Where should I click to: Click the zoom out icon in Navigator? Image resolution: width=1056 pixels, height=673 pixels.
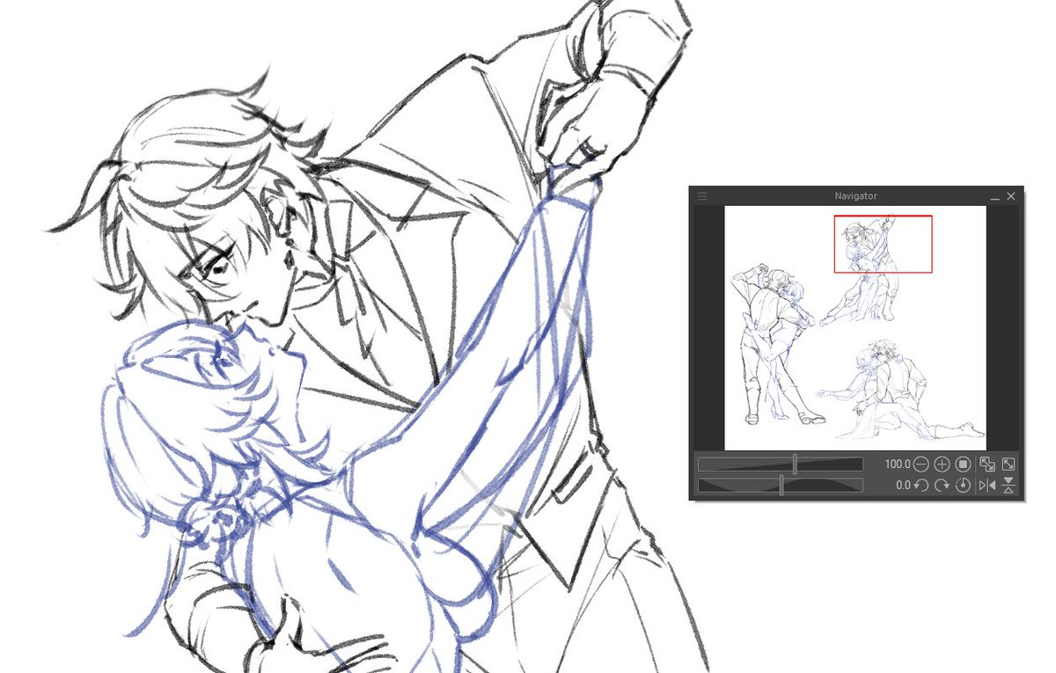[921, 464]
